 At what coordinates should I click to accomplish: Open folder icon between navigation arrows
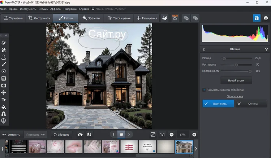pos(121,134)
